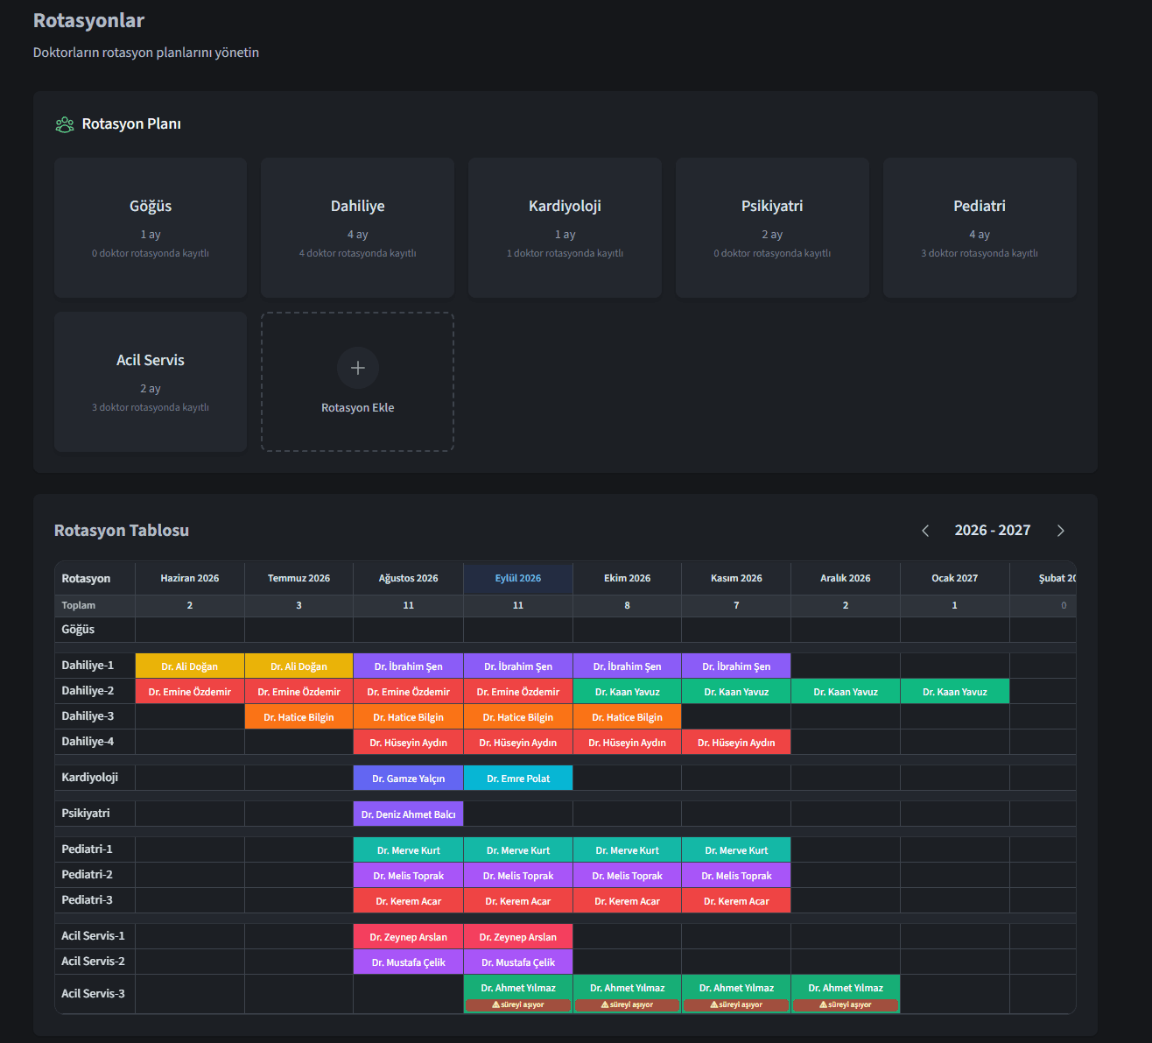This screenshot has height=1043, width=1152.
Task: Click the plus icon to add rotation
Action: (357, 368)
